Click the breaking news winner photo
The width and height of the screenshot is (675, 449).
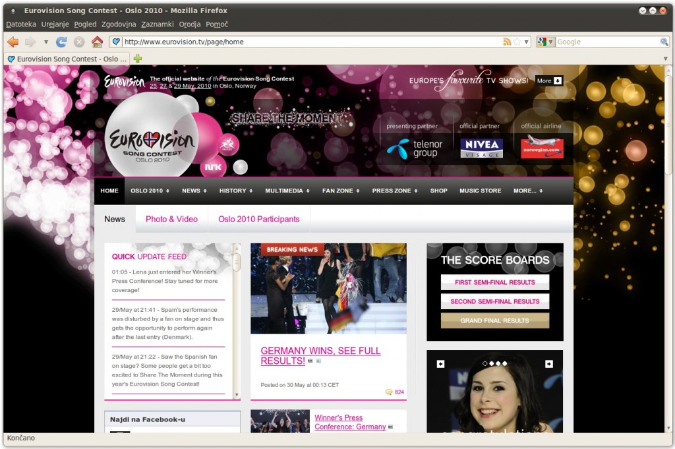[328, 288]
